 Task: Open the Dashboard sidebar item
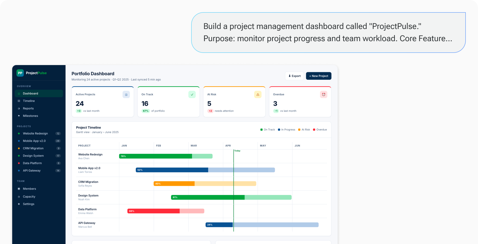(39, 94)
